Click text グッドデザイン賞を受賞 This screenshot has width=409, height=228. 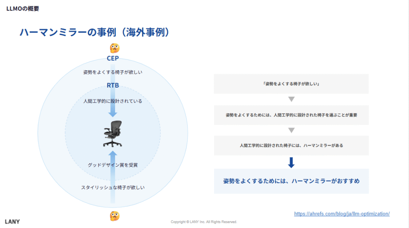(x=113, y=165)
